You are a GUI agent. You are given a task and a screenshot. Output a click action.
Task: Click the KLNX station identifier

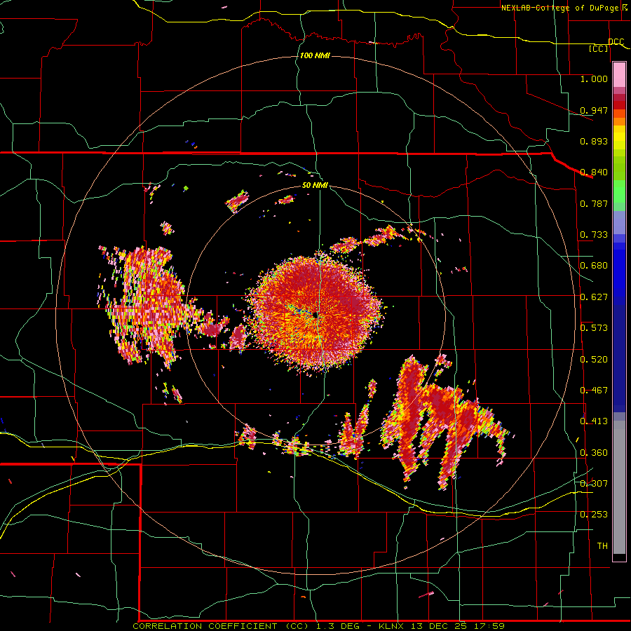click(x=393, y=626)
